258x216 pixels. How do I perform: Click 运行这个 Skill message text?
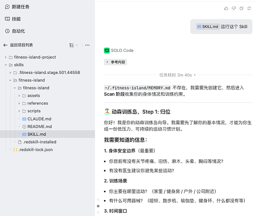pyautogui.click(x=234, y=26)
